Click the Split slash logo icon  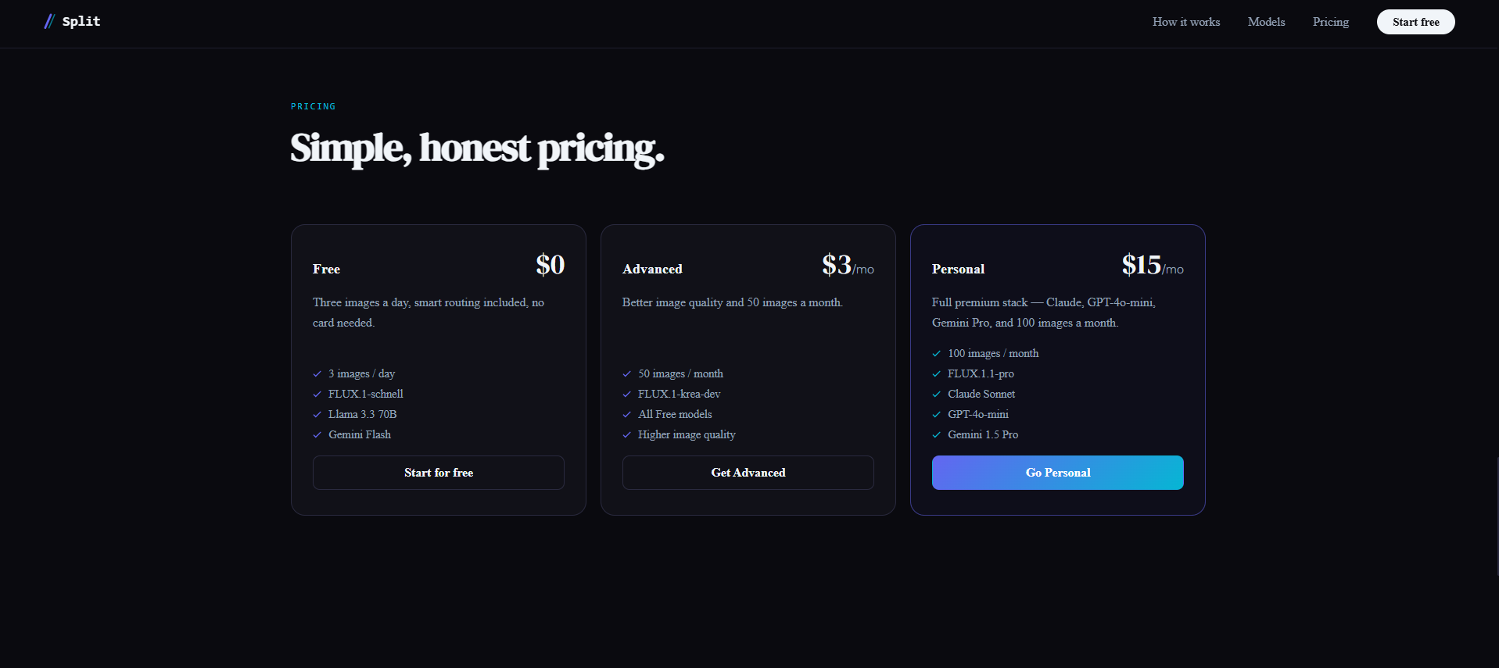pos(48,21)
